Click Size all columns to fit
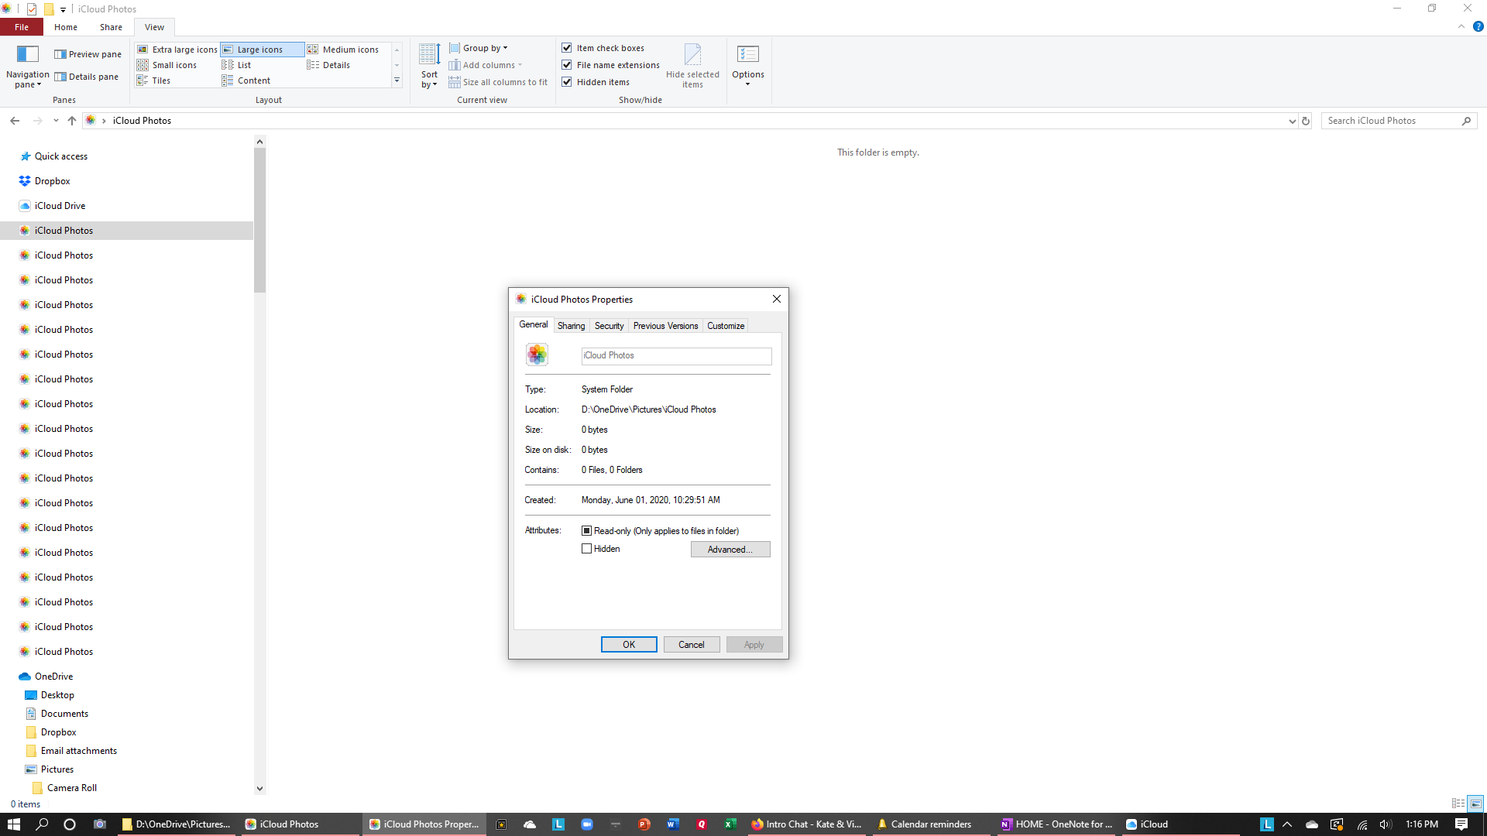This screenshot has width=1487, height=836. (x=498, y=82)
